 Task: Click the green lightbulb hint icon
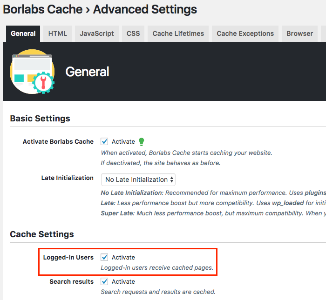[x=142, y=141]
